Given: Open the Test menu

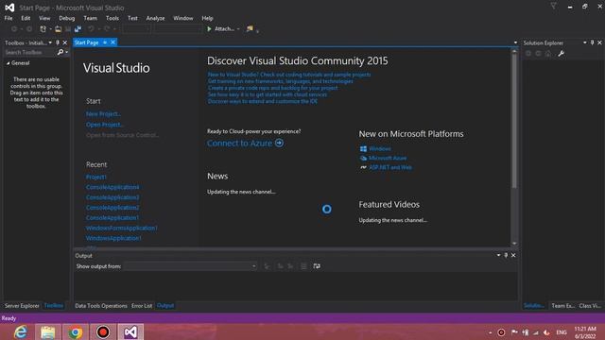Looking at the screenshot, I should coord(132,18).
